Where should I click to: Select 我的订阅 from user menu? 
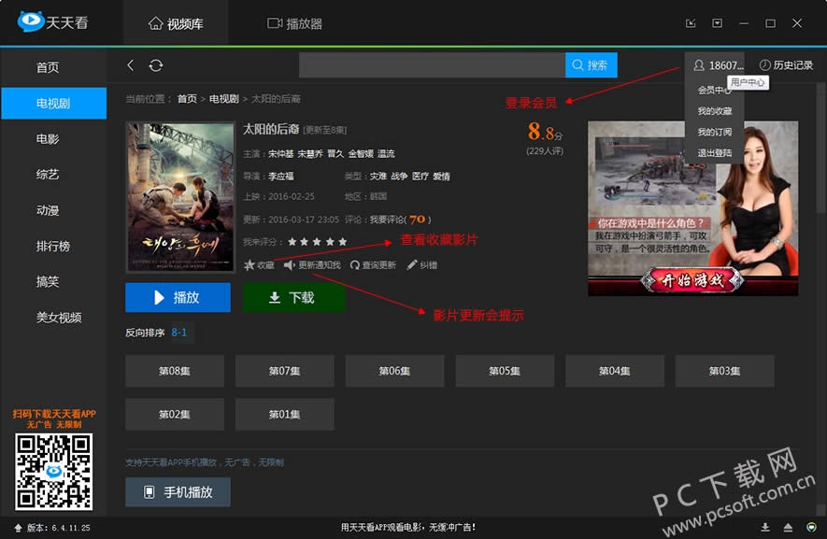point(714,132)
